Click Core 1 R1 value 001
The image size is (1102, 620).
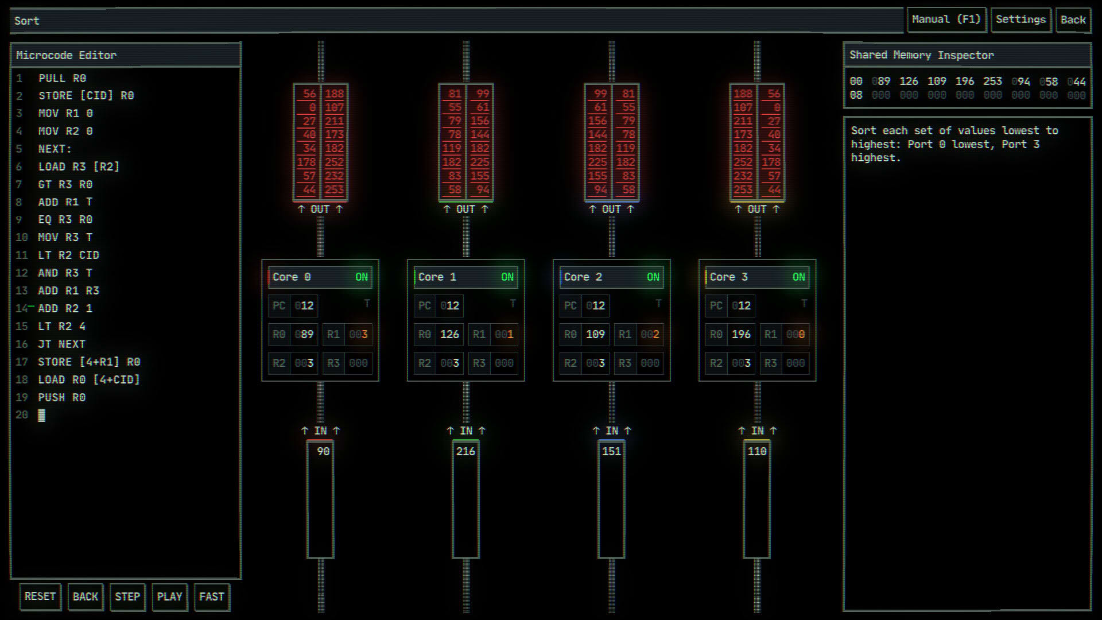coord(504,335)
